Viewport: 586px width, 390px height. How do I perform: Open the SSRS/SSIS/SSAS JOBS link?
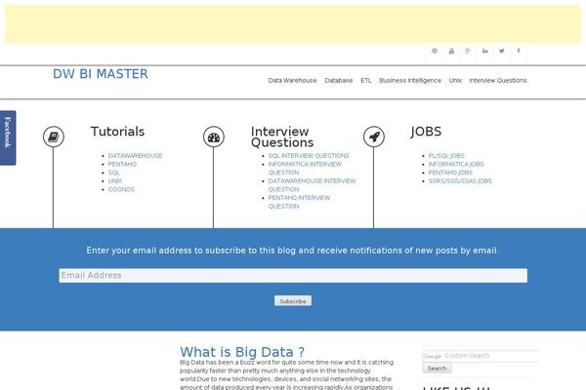click(460, 181)
